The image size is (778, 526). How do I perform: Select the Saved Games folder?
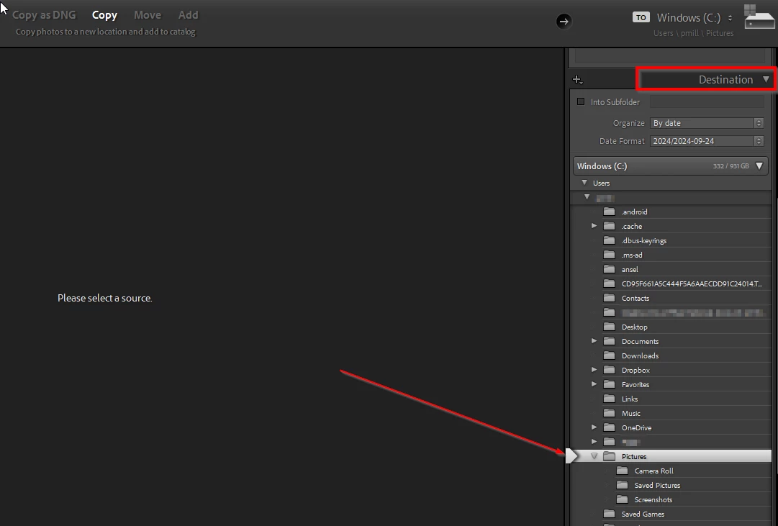click(643, 514)
